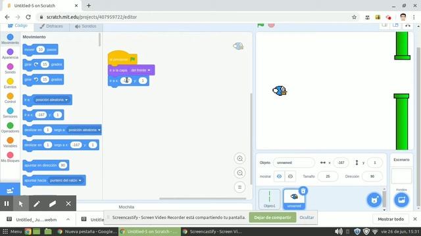Click the volume icon in system tray
Viewport: 421px width, 236px height.
338,231
